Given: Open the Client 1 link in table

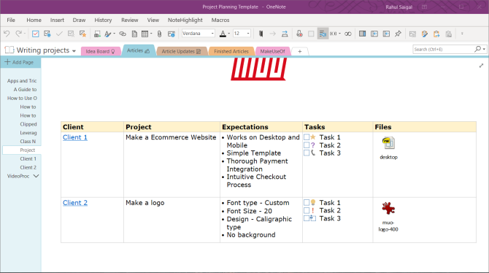Looking at the screenshot, I should point(75,137).
